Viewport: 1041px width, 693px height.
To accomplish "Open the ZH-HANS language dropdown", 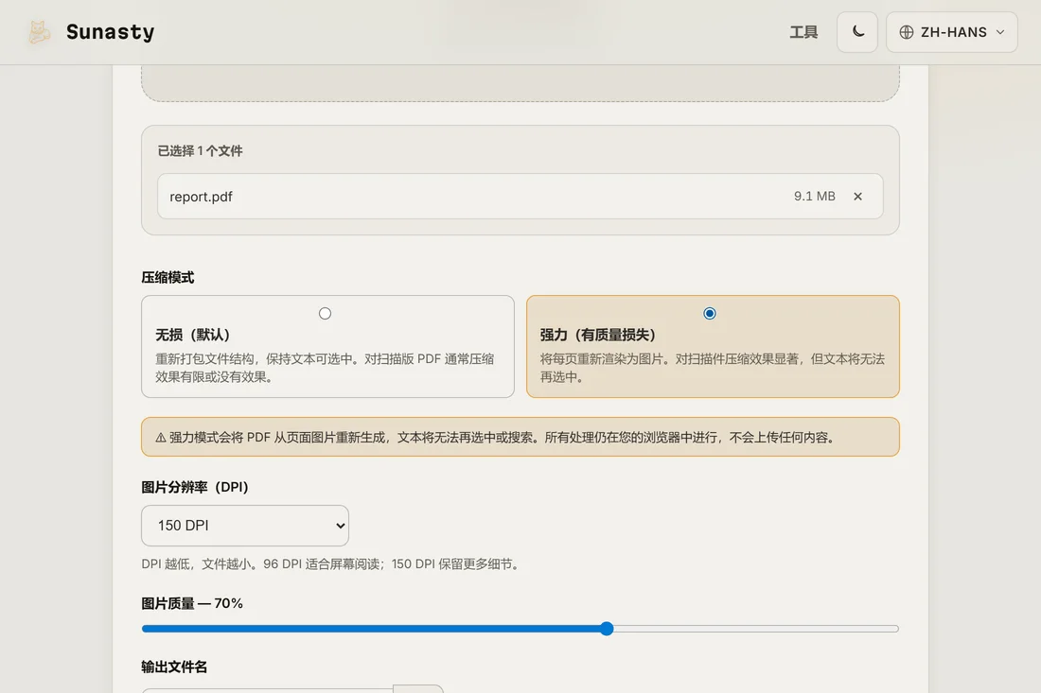I will (951, 32).
